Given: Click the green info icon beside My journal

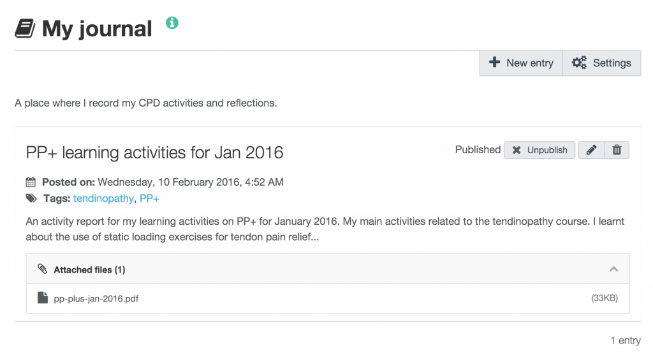Looking at the screenshot, I should coord(172,22).
